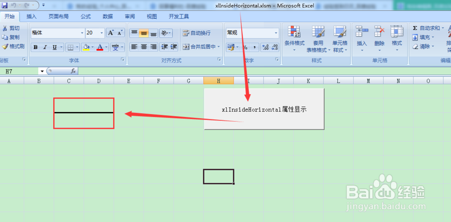Open the font name box showing 楷体
This screenshot has height=222, width=451.
(x=58, y=33)
